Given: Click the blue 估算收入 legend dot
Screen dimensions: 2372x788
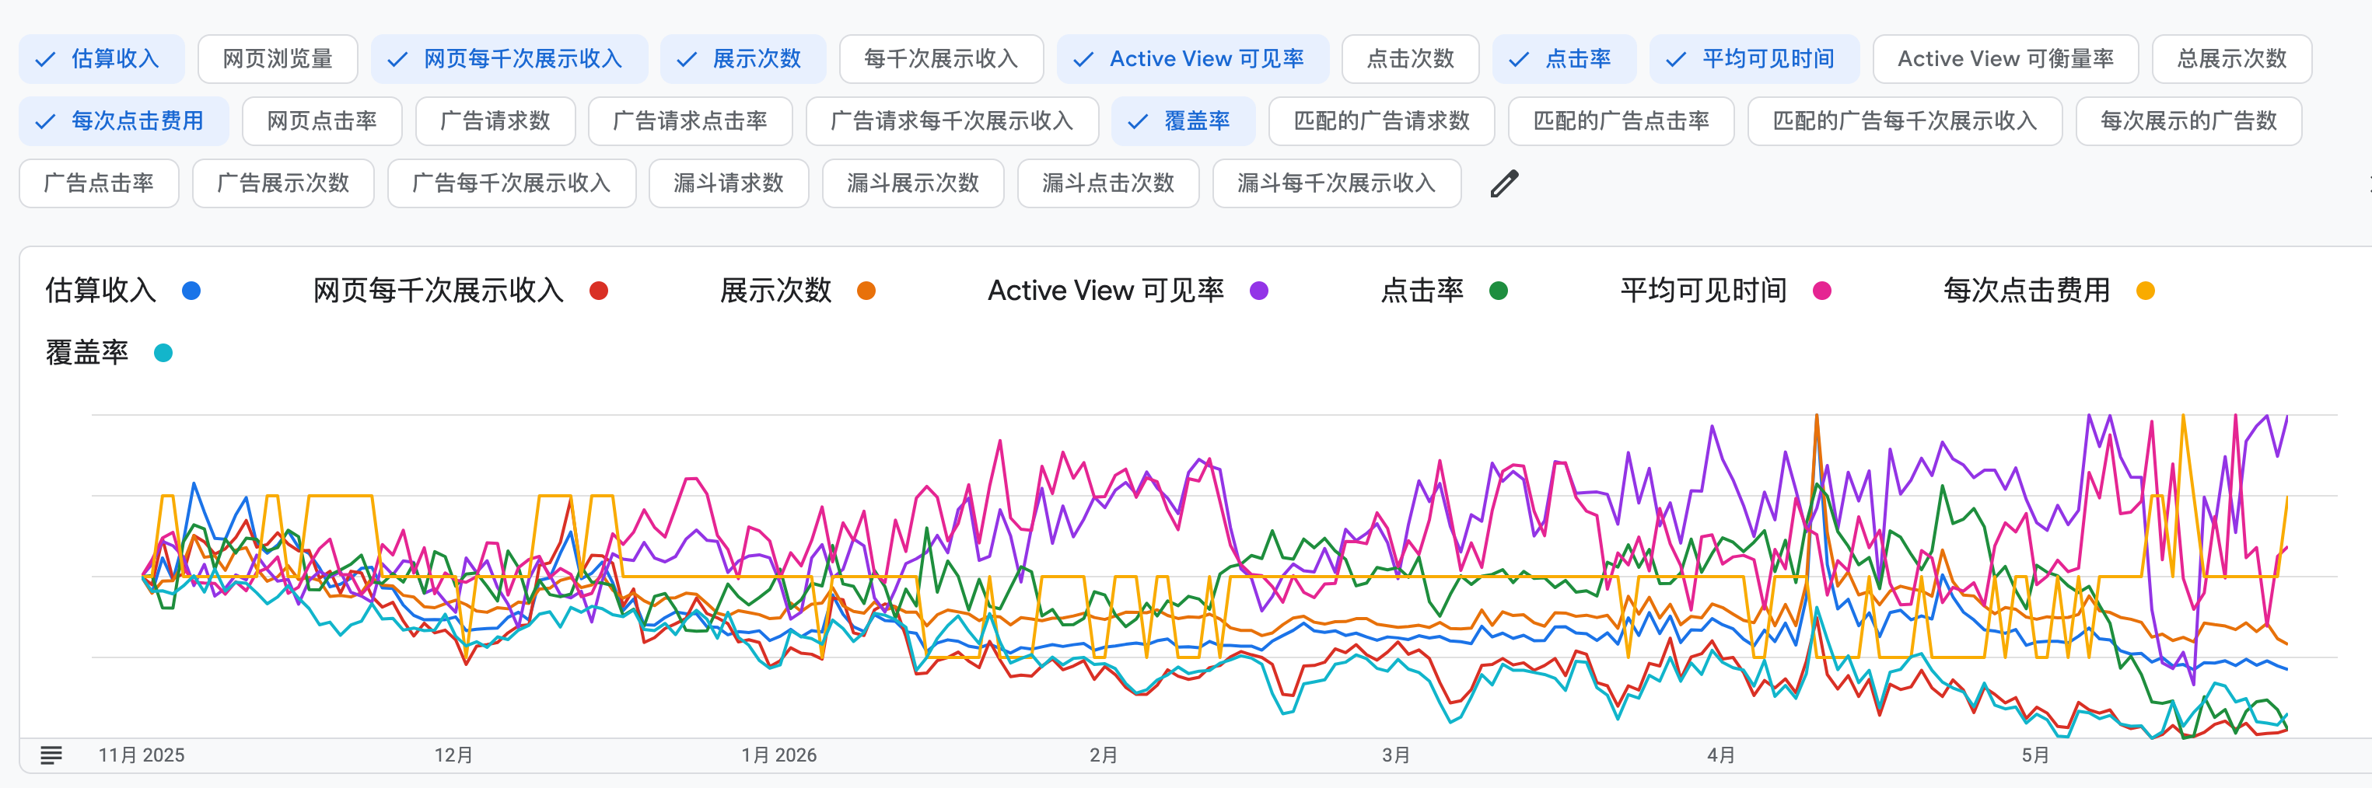Looking at the screenshot, I should pyautogui.click(x=191, y=291).
